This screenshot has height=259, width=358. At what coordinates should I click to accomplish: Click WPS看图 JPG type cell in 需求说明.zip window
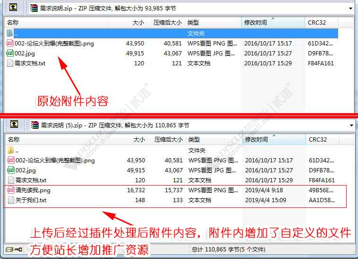tap(211, 54)
